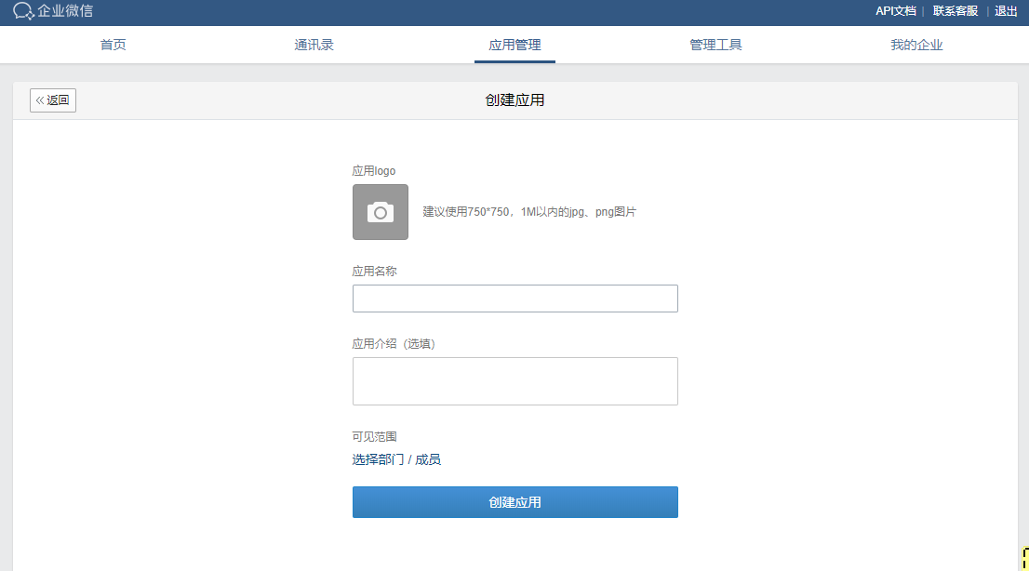The height and width of the screenshot is (571, 1029).
Task: Go to the 我的企业 tab
Action: click(916, 45)
